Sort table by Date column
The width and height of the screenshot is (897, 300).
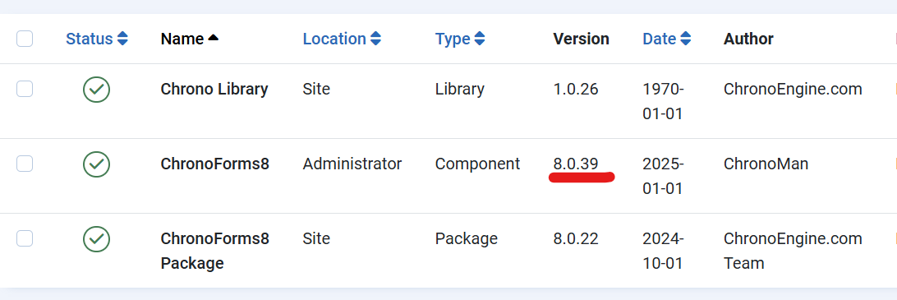tap(659, 39)
